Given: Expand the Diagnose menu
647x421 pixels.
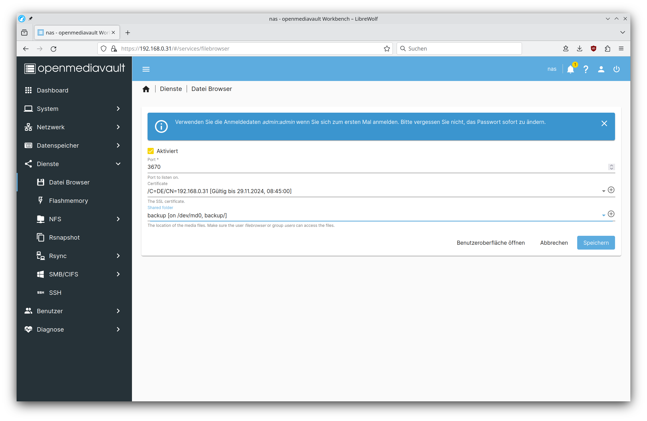Looking at the screenshot, I should tap(74, 330).
